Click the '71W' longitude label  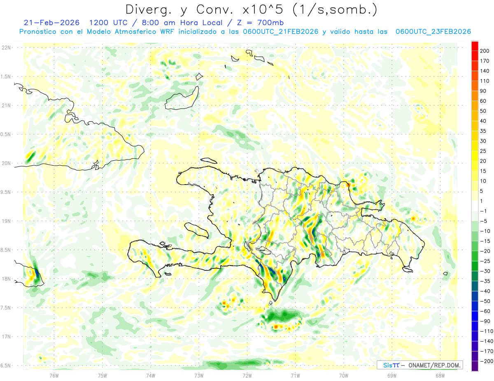click(295, 375)
